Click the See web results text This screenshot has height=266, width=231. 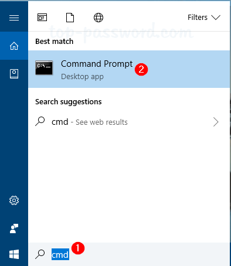click(101, 122)
